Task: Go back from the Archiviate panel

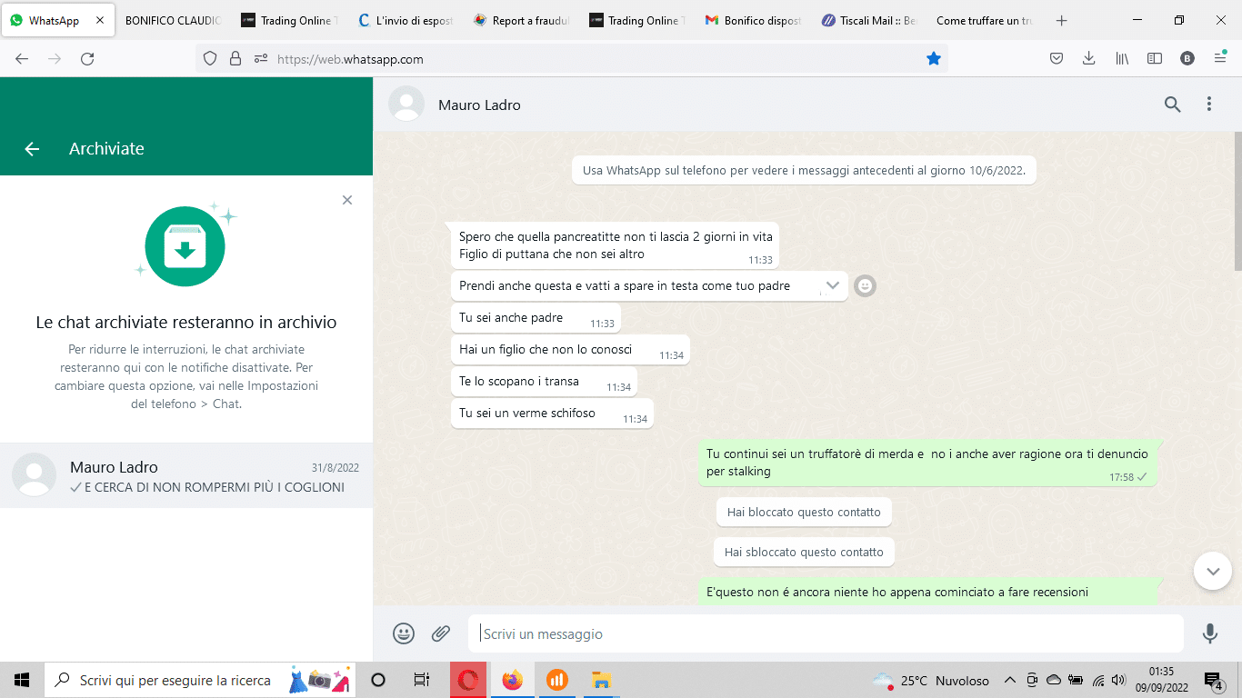Action: (x=32, y=149)
